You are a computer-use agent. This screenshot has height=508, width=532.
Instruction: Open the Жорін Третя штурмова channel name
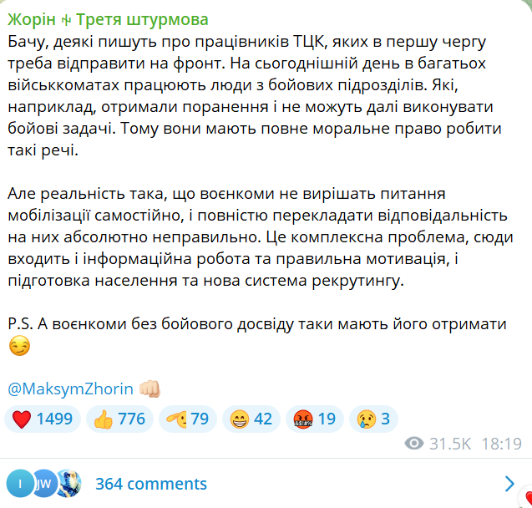(x=109, y=19)
